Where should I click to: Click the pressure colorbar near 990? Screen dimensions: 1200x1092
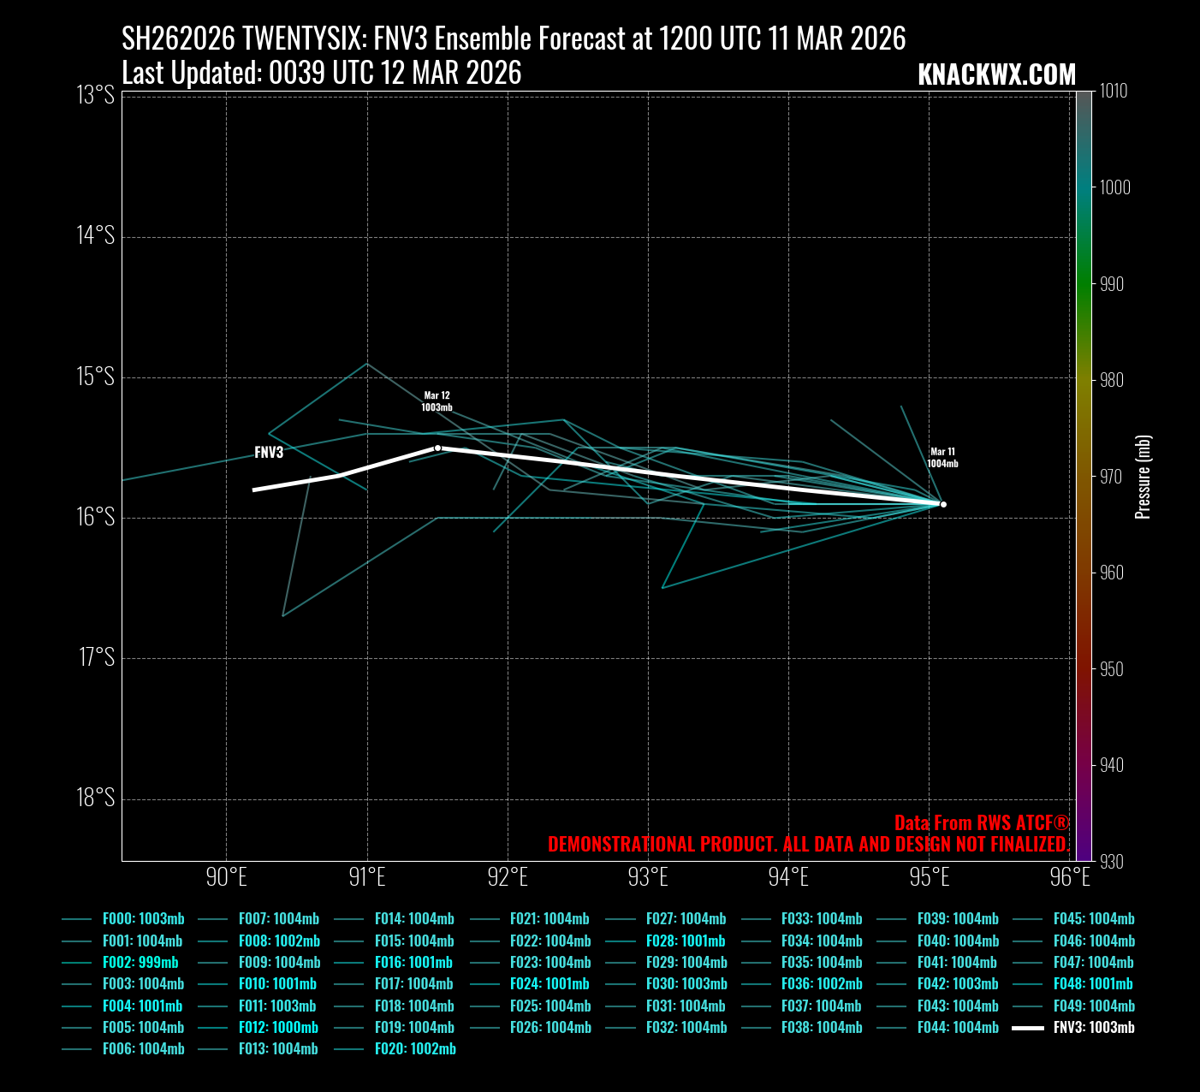coord(1084,284)
